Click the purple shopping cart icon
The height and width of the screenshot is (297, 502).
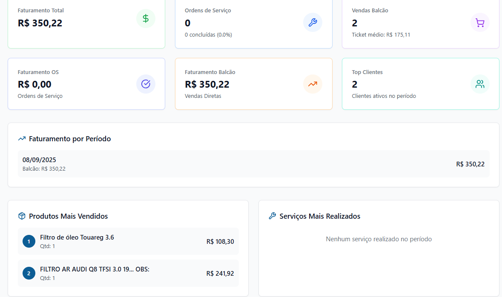coord(480,23)
